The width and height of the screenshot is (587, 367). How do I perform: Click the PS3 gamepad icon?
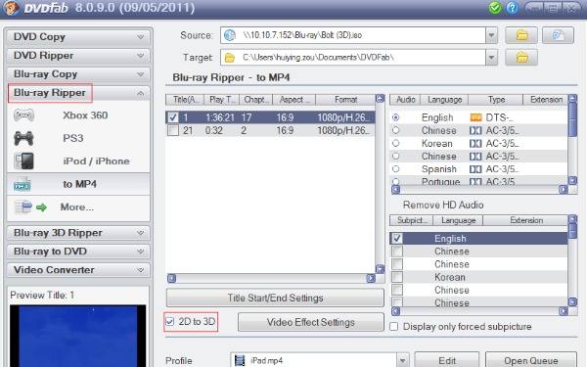[x=23, y=139]
